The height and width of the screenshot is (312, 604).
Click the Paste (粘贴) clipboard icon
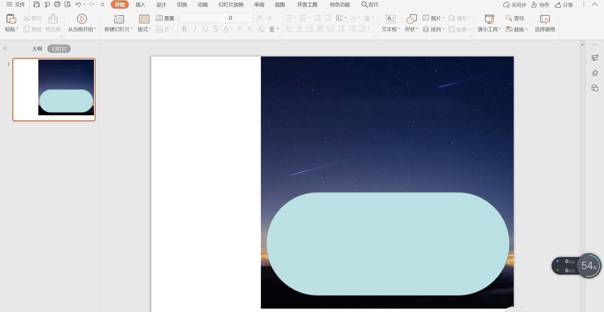[x=11, y=19]
